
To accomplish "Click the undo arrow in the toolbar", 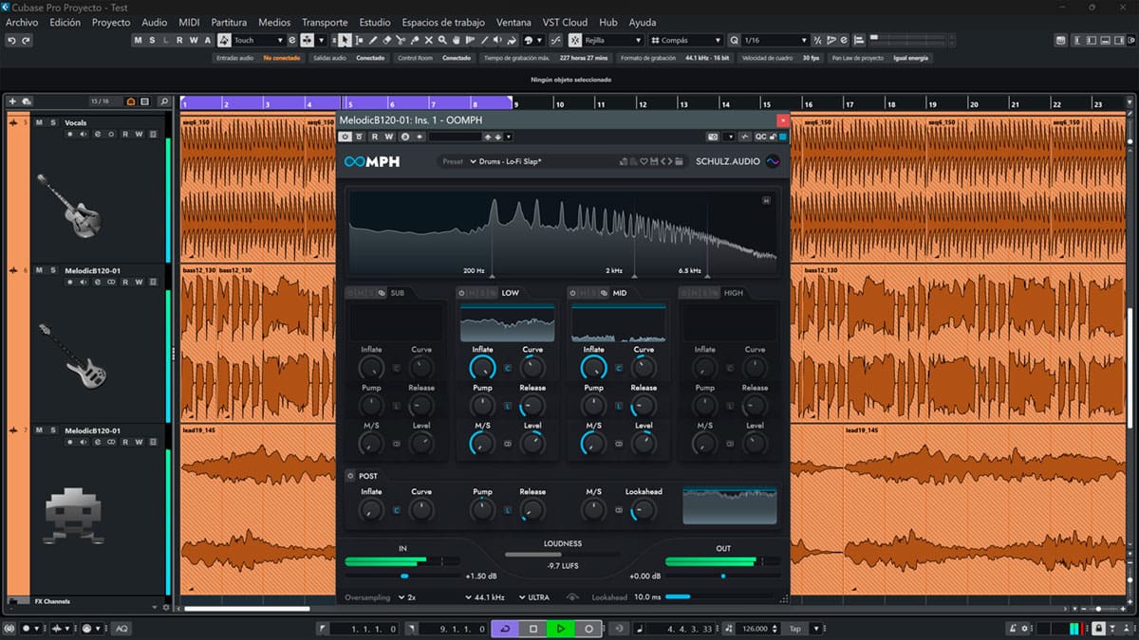I will click(x=11, y=41).
